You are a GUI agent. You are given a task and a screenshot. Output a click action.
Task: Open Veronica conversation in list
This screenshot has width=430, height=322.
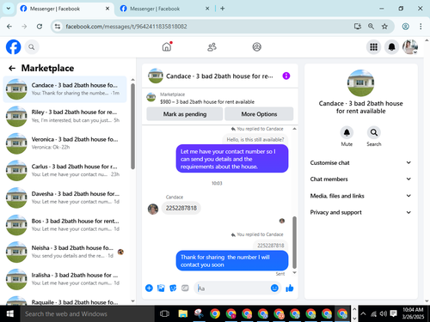click(64, 143)
